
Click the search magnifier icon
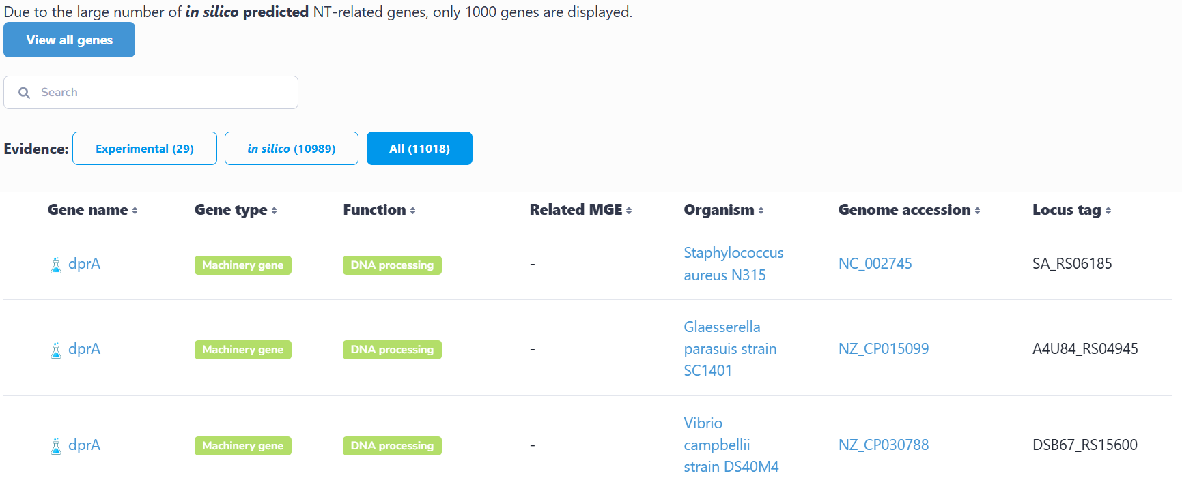(25, 93)
